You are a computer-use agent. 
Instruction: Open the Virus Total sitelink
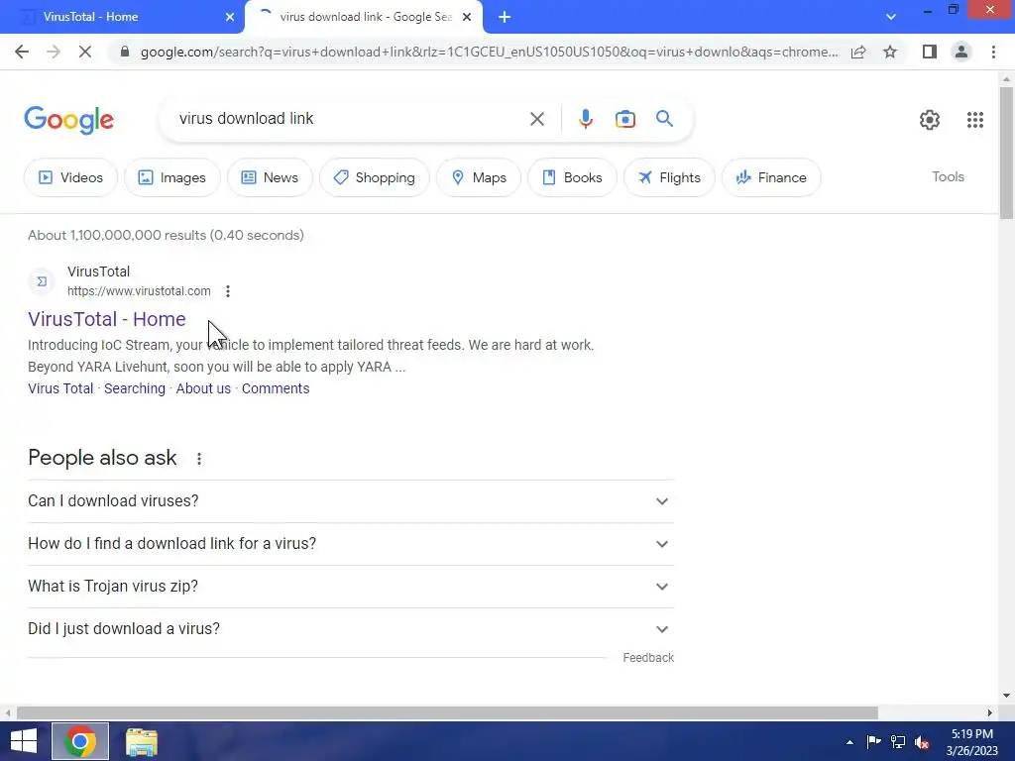tap(60, 388)
